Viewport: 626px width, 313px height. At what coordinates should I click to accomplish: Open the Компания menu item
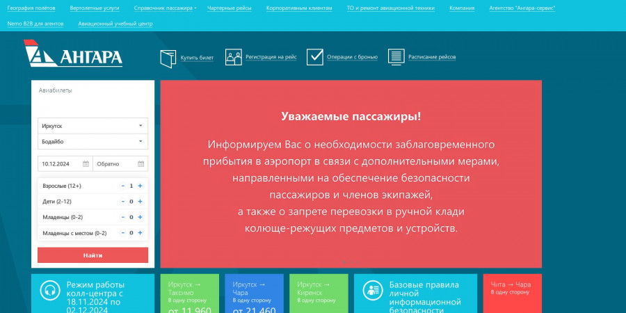point(462,8)
